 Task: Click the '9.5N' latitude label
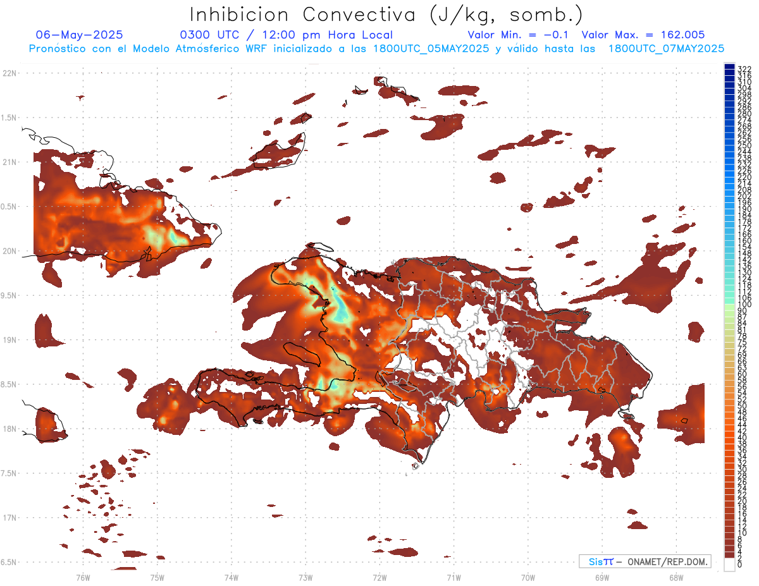tap(9, 295)
